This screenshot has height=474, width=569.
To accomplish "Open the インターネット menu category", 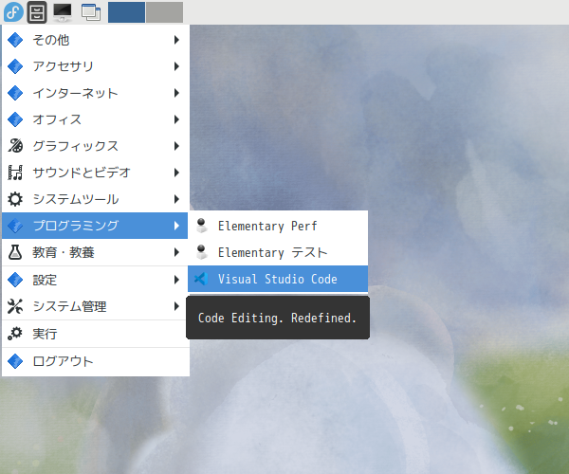I will tap(96, 93).
